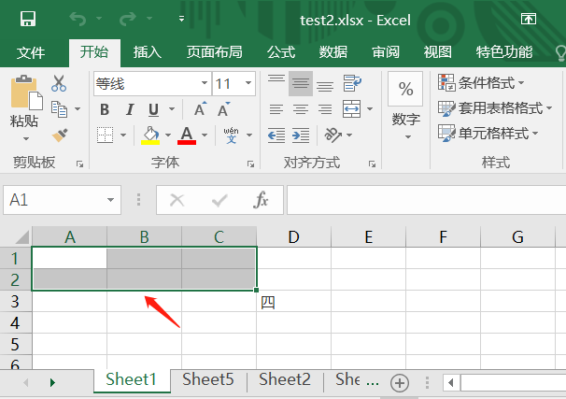Click cell D3 containing 四
Screen dimensions: 566x399
[293, 301]
